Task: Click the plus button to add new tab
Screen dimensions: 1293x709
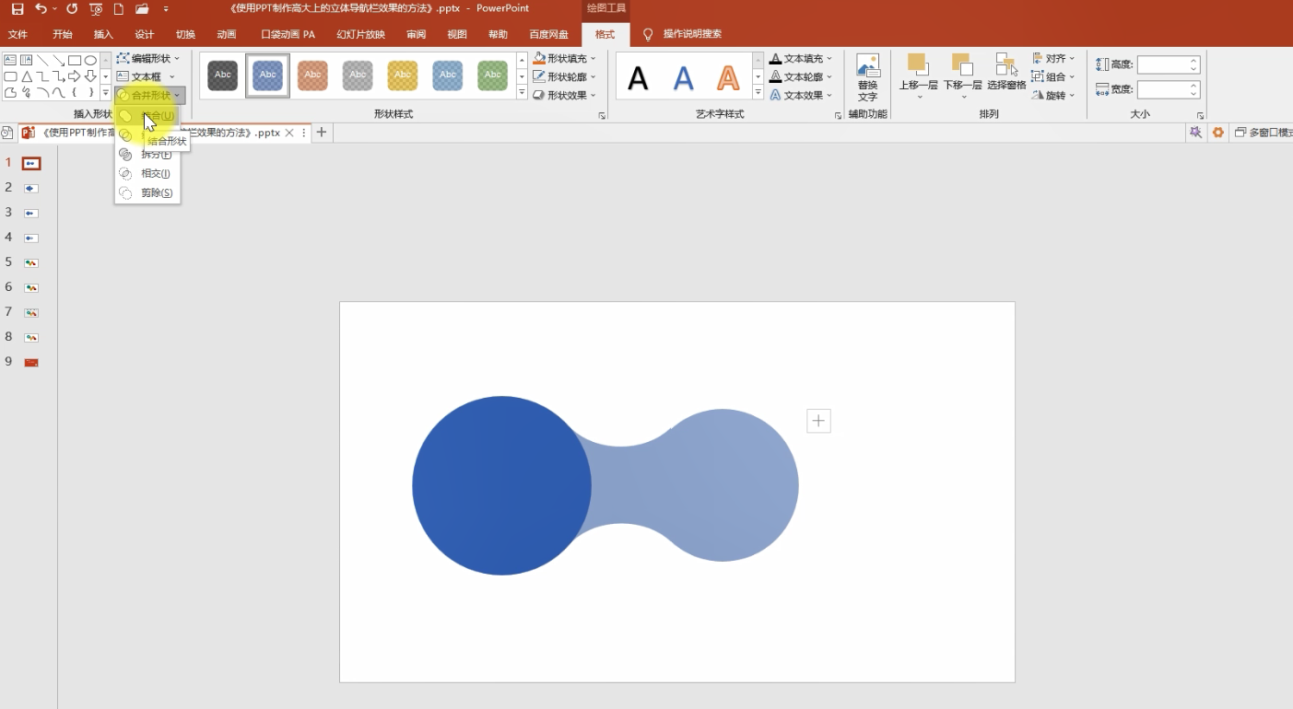Action: pos(322,133)
